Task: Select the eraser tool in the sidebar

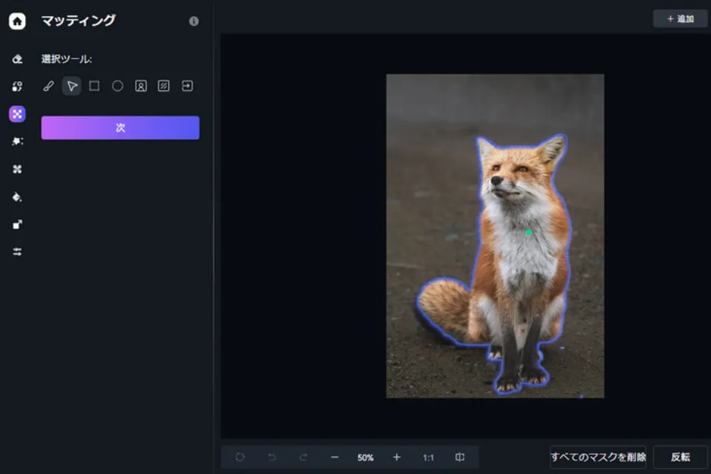Action: coord(17,59)
